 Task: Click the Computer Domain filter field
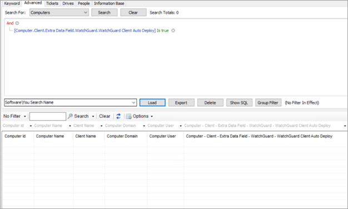point(123,126)
